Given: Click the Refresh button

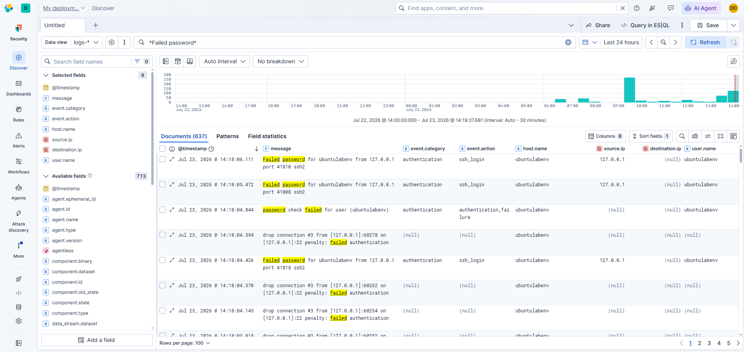Looking at the screenshot, I should (705, 42).
